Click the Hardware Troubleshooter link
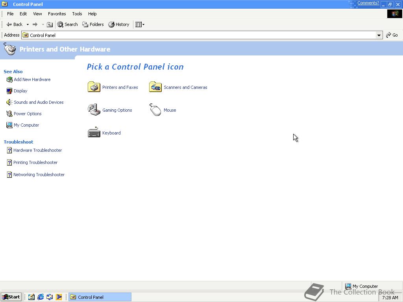The width and height of the screenshot is (403, 302). coord(37,150)
